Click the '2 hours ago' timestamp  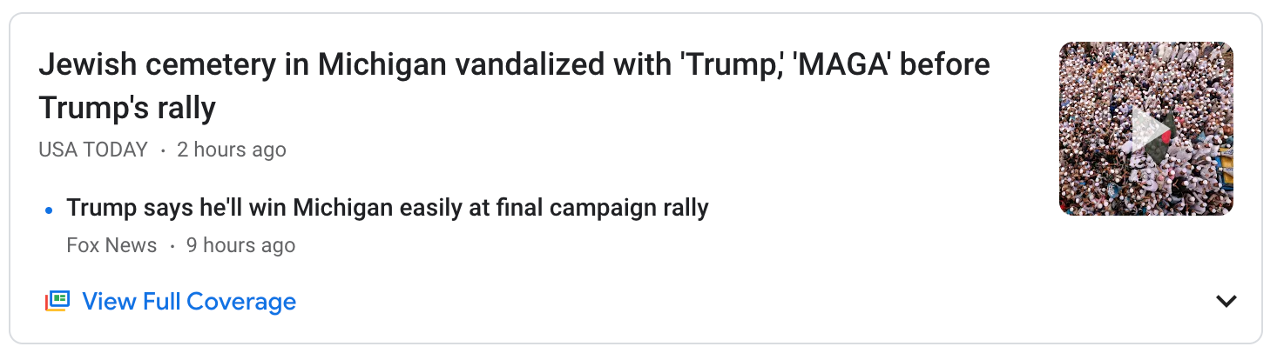point(231,150)
